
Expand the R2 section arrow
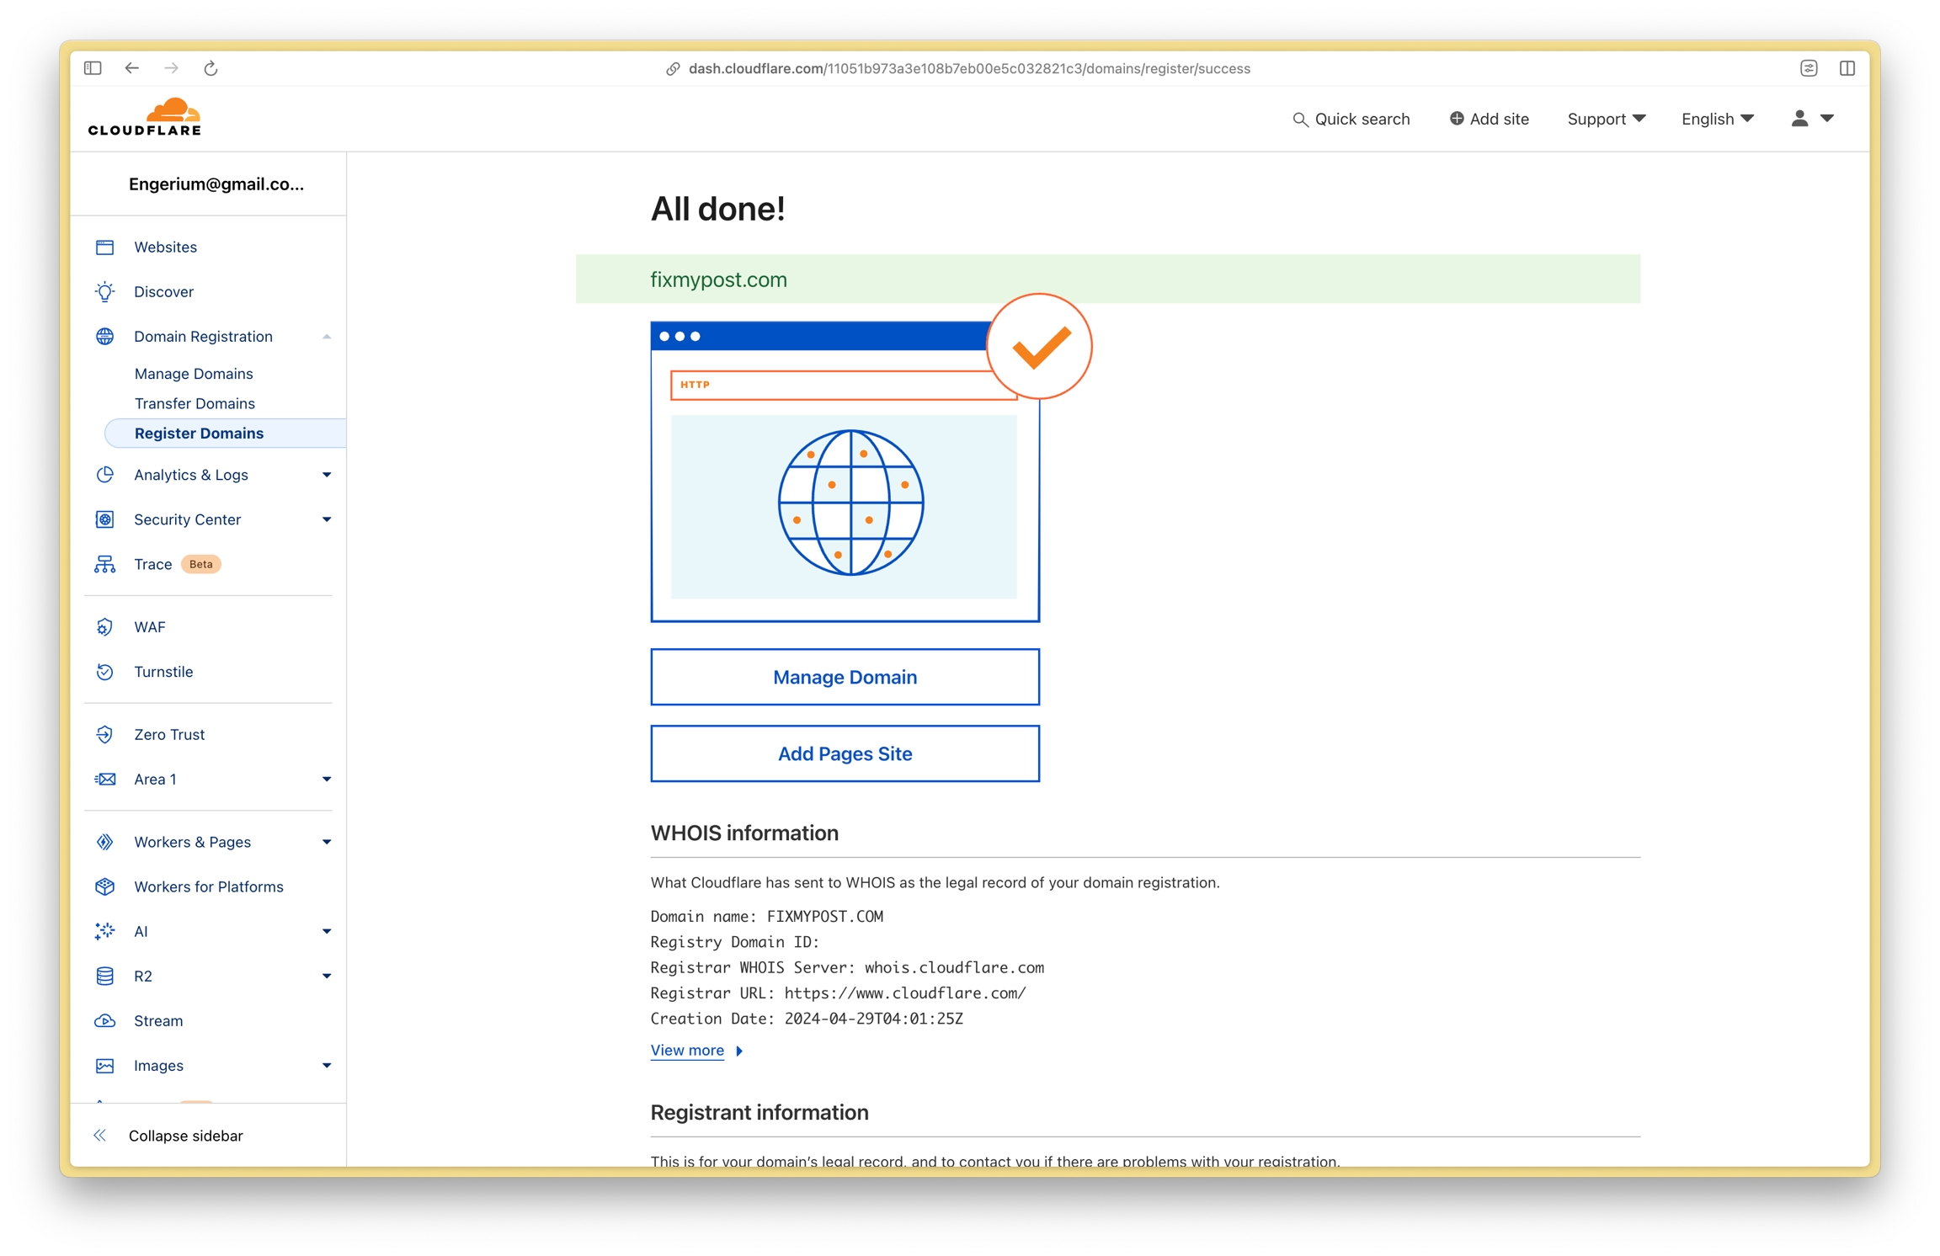coord(327,977)
